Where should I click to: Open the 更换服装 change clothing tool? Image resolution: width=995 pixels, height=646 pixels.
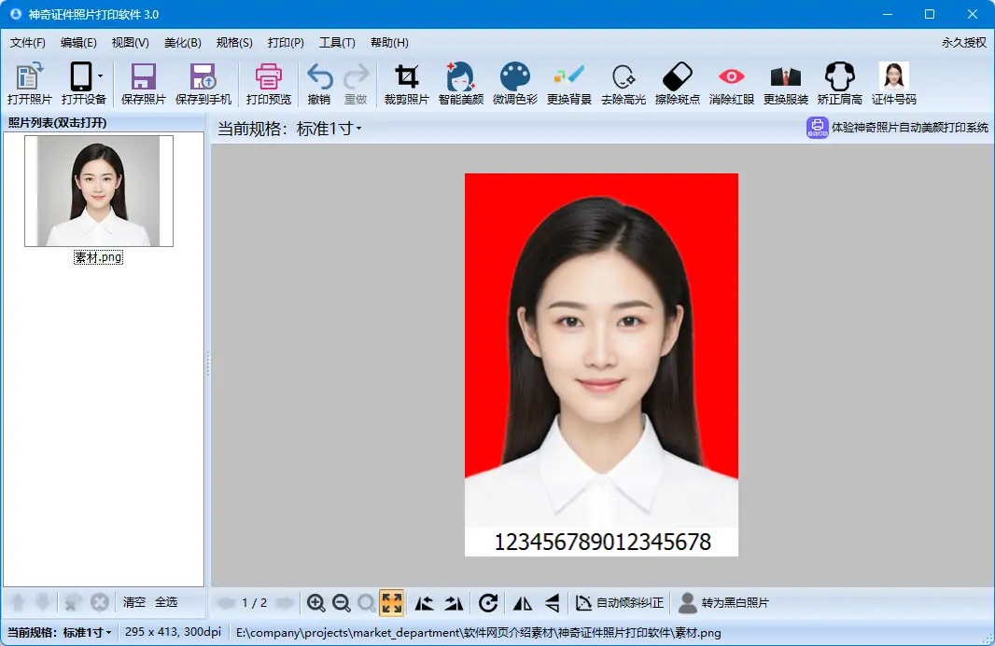pyautogui.click(x=785, y=84)
